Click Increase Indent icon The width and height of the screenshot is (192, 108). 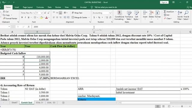[68, 17]
